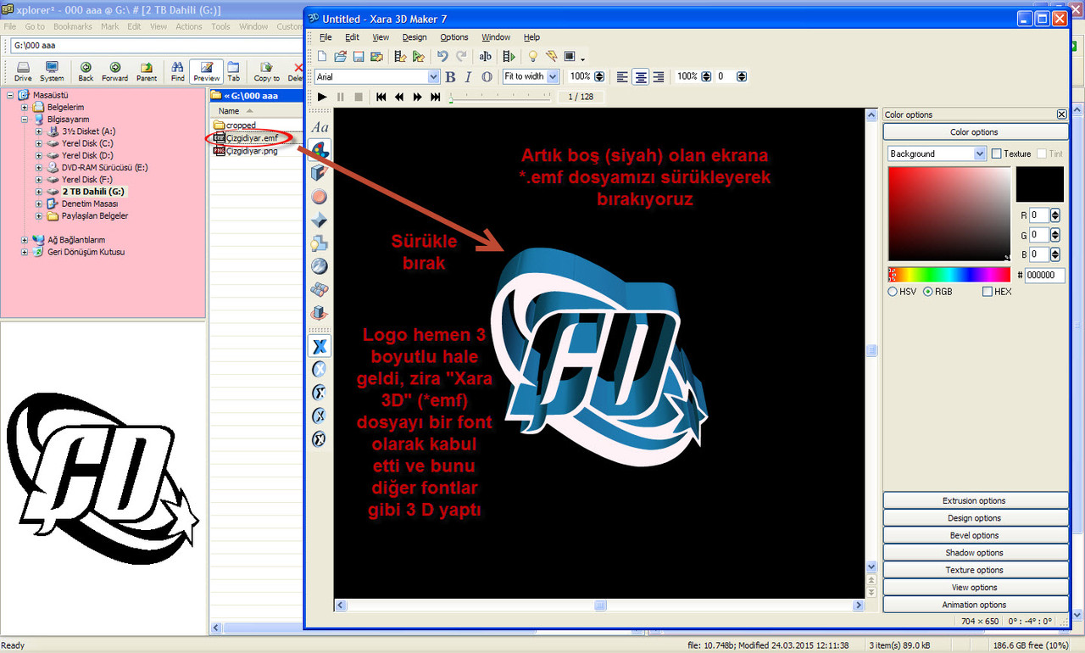Expand Geri Dönüşüm Kutusu node
This screenshot has height=653, width=1085.
[24, 252]
